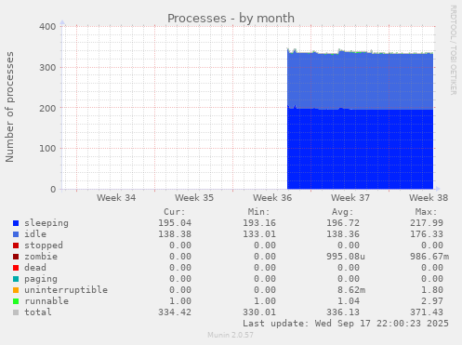Viewport: 462px width, 345px height.
Task: Click the 'Munin 2.0.57' version text
Action: point(231,335)
